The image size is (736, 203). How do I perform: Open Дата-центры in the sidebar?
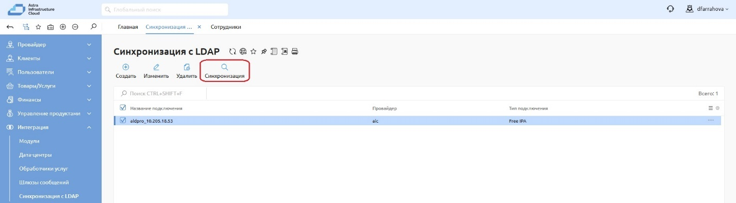pyautogui.click(x=36, y=155)
